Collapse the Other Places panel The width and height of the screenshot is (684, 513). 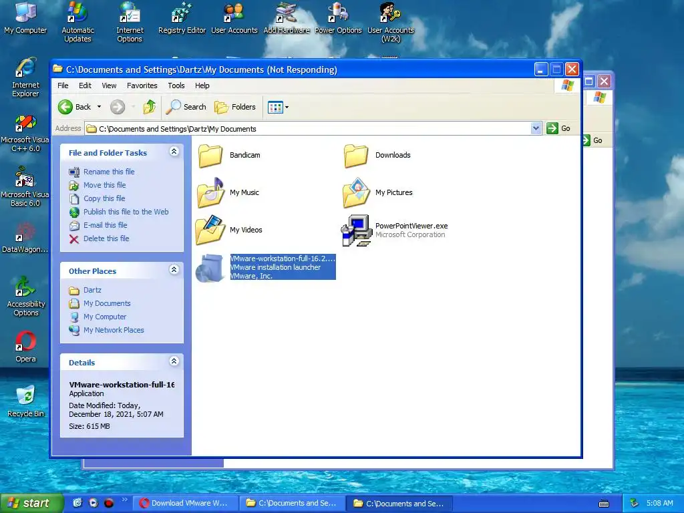[174, 270]
